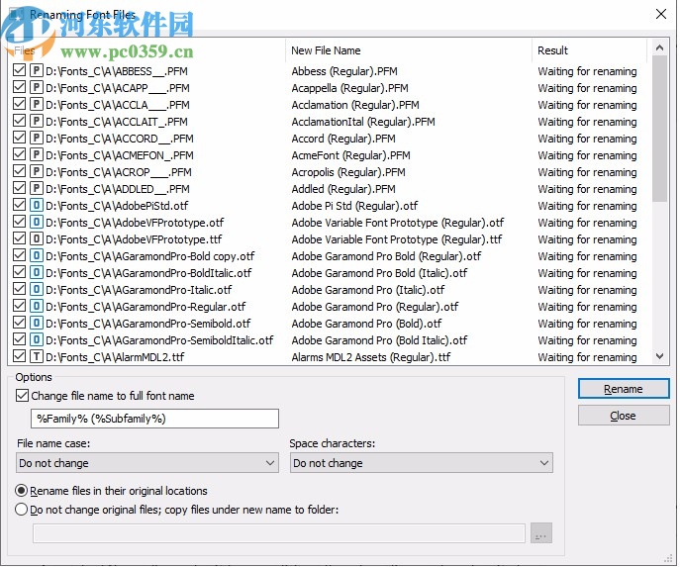Click the PFM font icon for ADDLED__.PFM
This screenshot has height=567, width=680.
pyautogui.click(x=37, y=189)
